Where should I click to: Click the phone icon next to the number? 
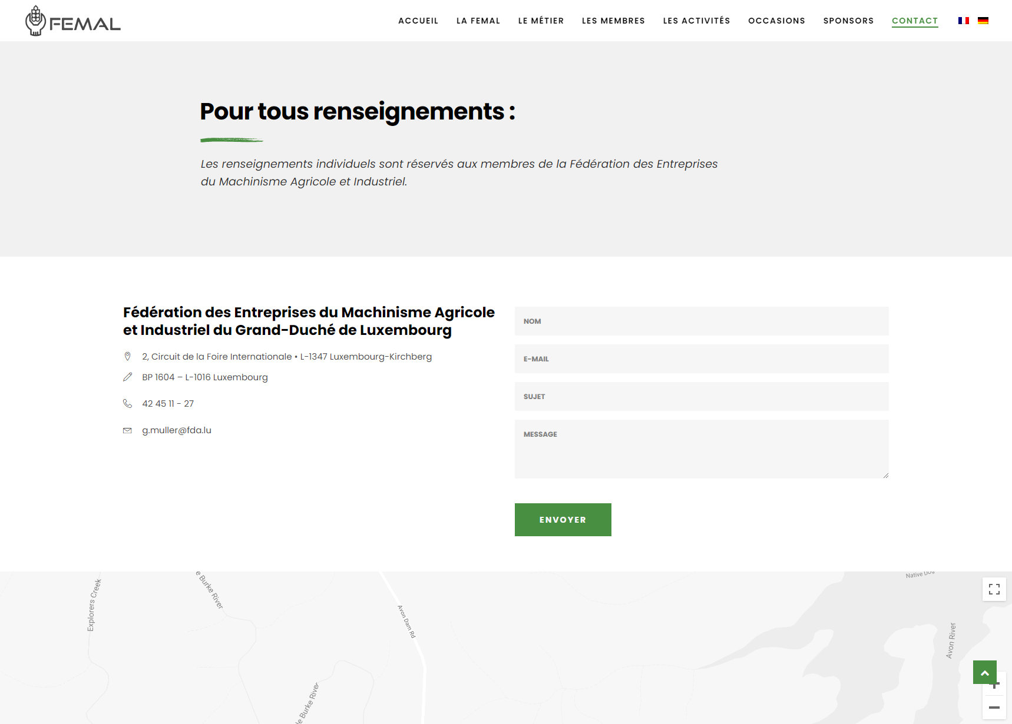(x=127, y=404)
